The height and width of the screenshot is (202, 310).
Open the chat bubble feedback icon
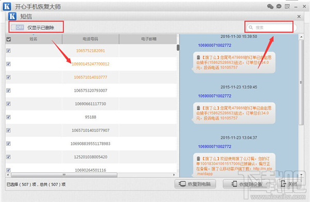279,7
